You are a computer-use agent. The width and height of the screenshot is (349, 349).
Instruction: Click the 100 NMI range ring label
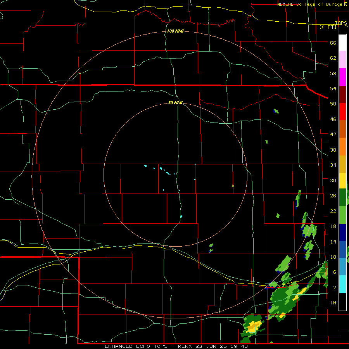[x=175, y=31]
